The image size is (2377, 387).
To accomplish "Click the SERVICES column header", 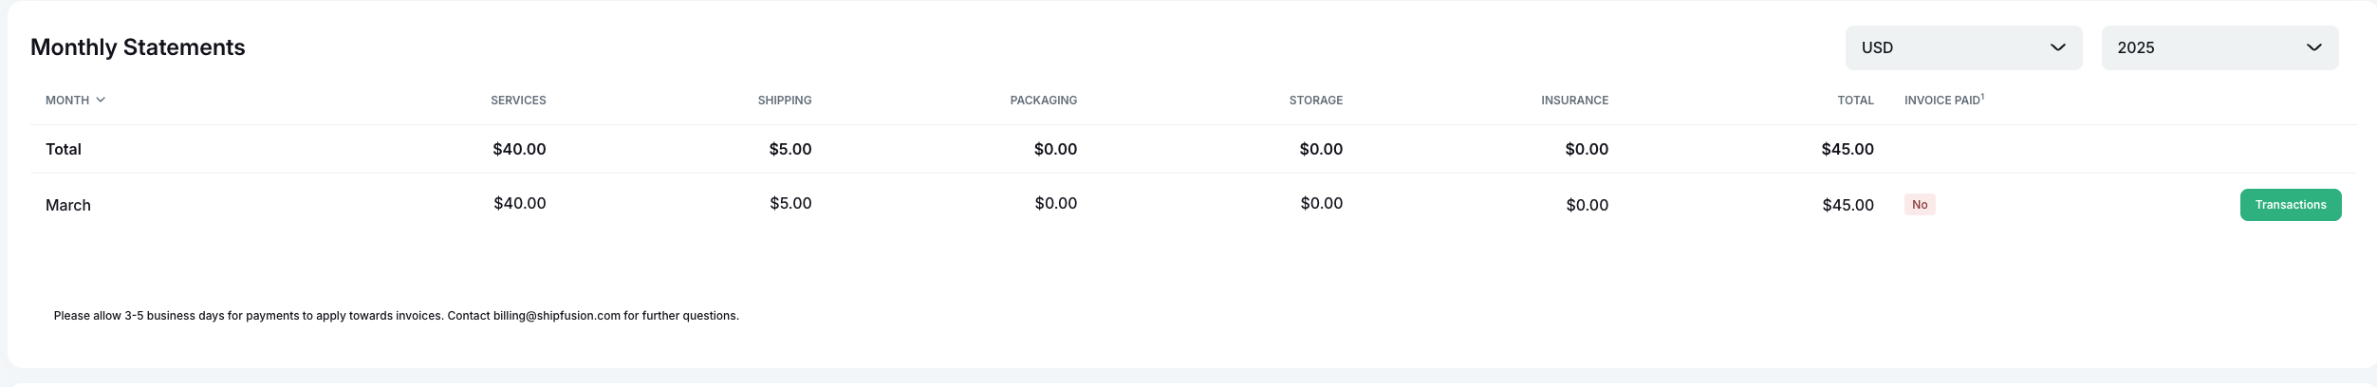I will click(518, 101).
